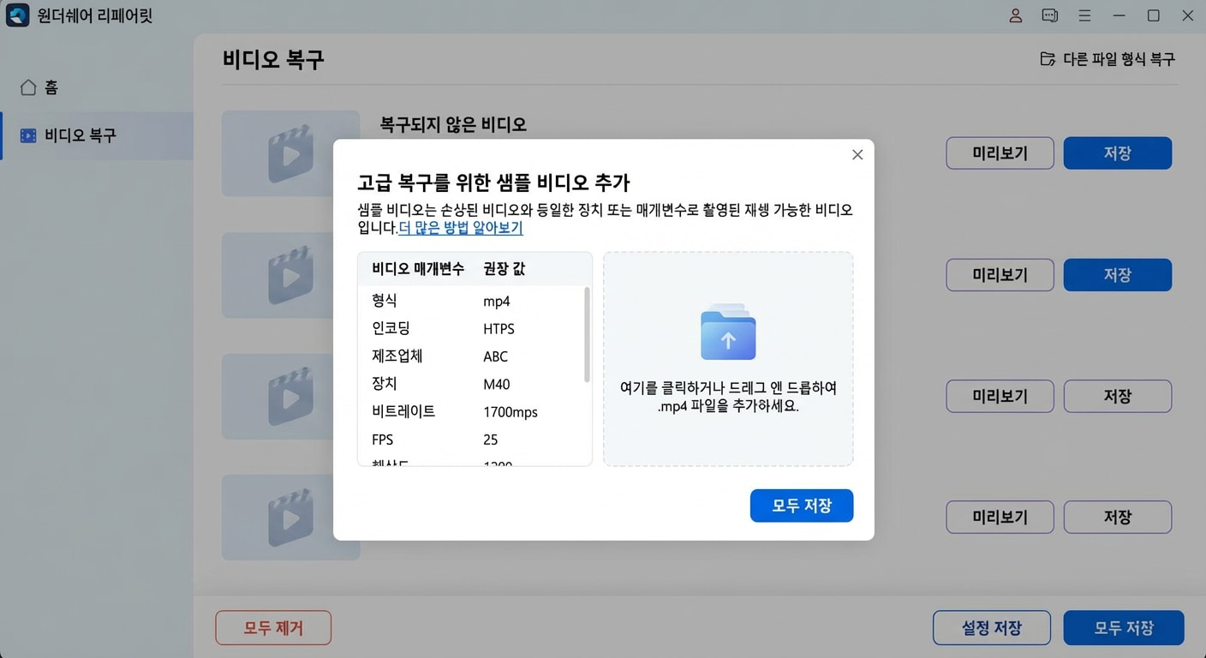
Task: Click the 설정 저장 button
Action: click(991, 627)
